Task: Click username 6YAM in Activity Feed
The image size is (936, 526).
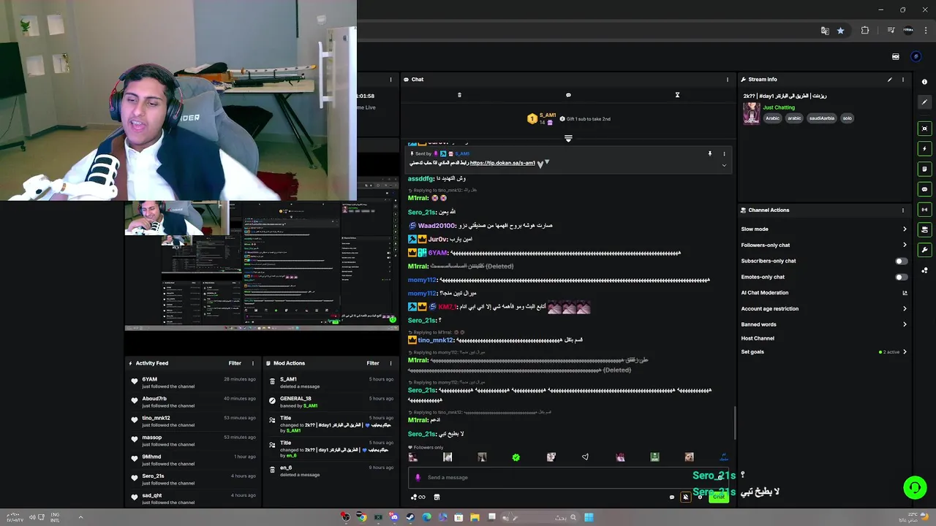Action: (150, 380)
